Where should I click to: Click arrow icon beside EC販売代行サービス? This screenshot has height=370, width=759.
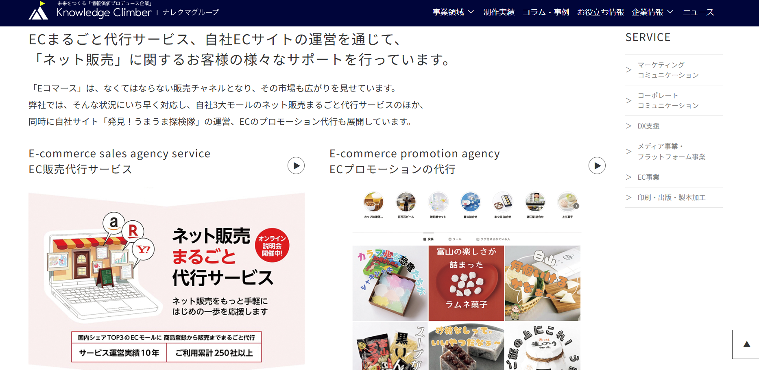tap(296, 165)
